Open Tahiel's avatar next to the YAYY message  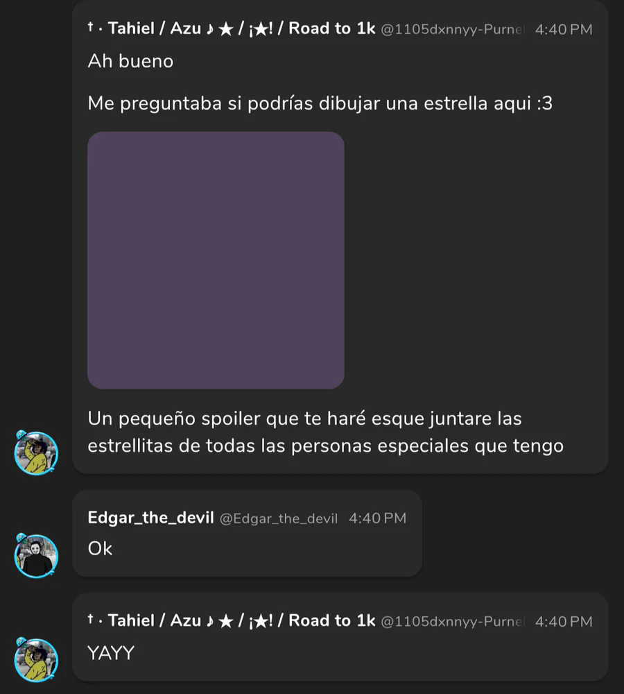pyautogui.click(x=36, y=659)
